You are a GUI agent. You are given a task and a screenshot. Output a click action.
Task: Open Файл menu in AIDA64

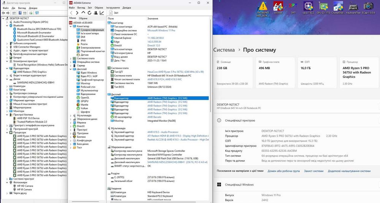pos(72,8)
